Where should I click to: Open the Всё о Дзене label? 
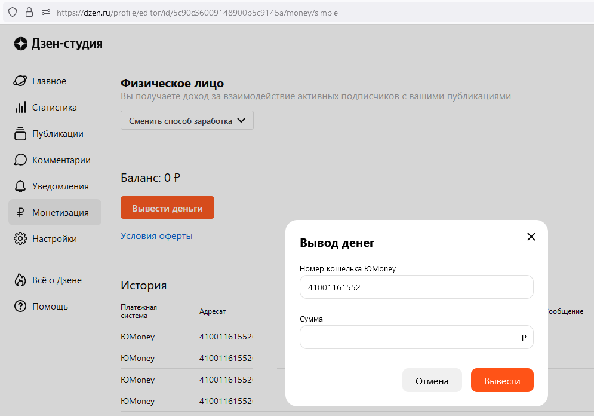(x=57, y=280)
